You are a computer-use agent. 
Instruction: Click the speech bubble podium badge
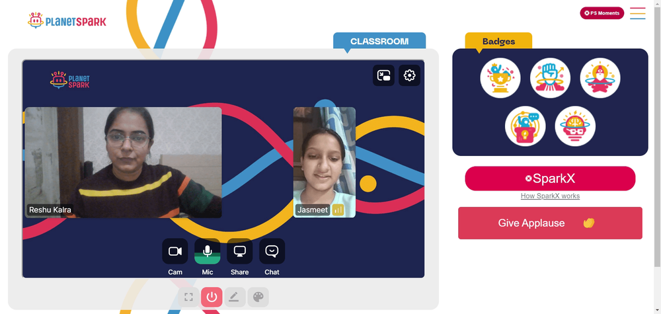point(525,126)
